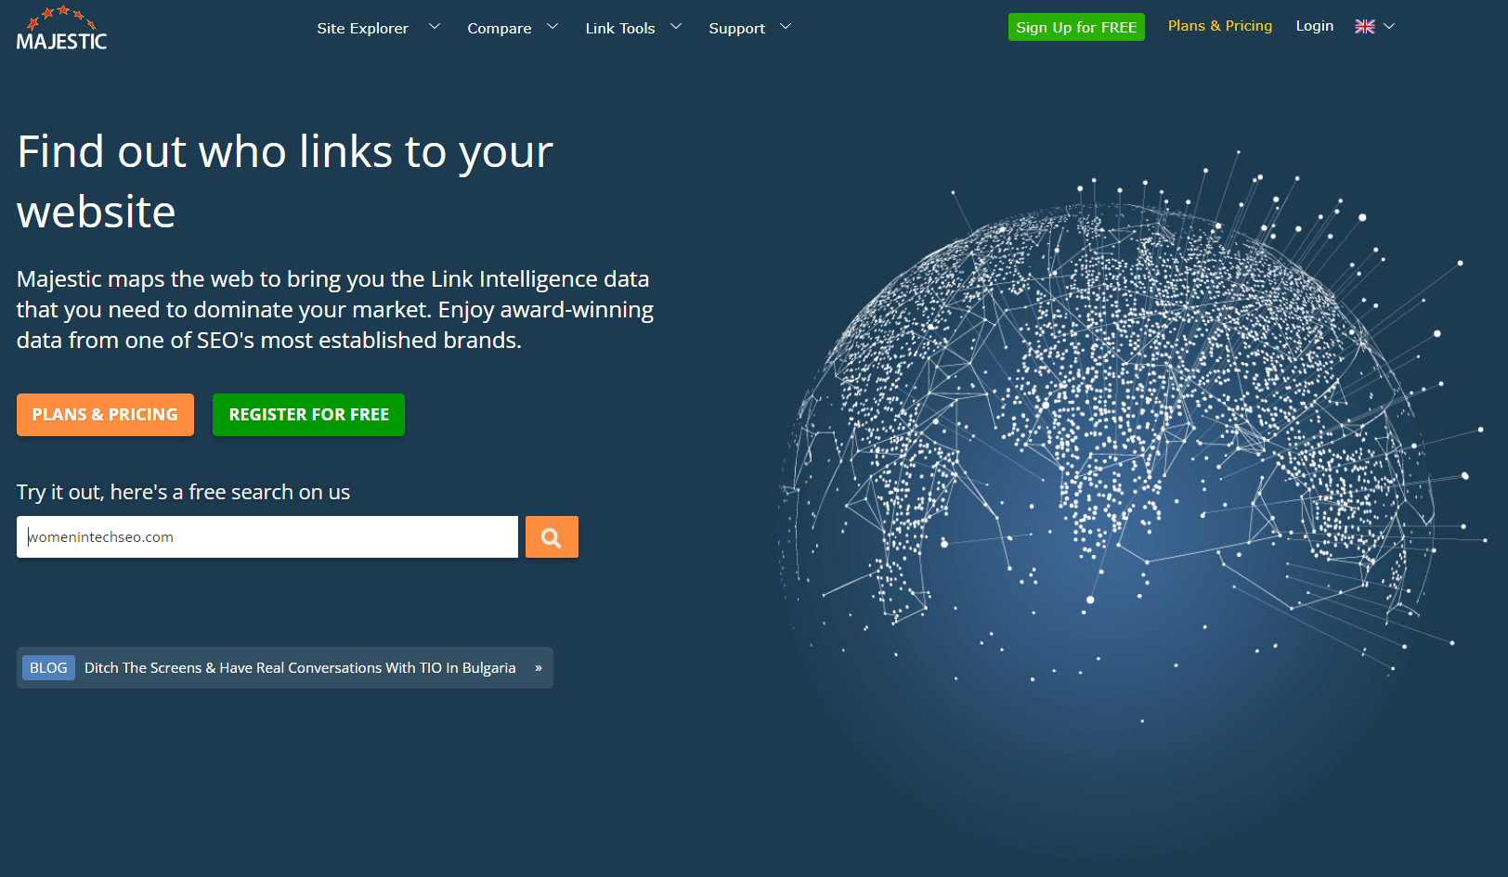Expand the Site Explorer dropdown arrow
The width and height of the screenshot is (1508, 877).
pos(434,27)
